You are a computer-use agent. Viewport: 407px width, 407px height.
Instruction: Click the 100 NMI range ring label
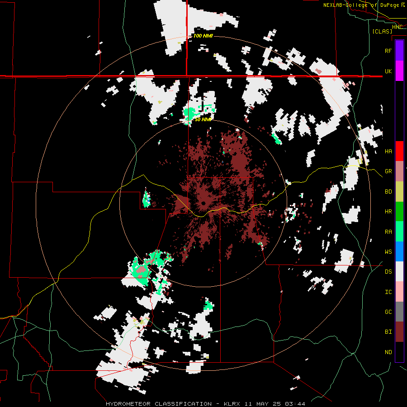click(x=203, y=36)
